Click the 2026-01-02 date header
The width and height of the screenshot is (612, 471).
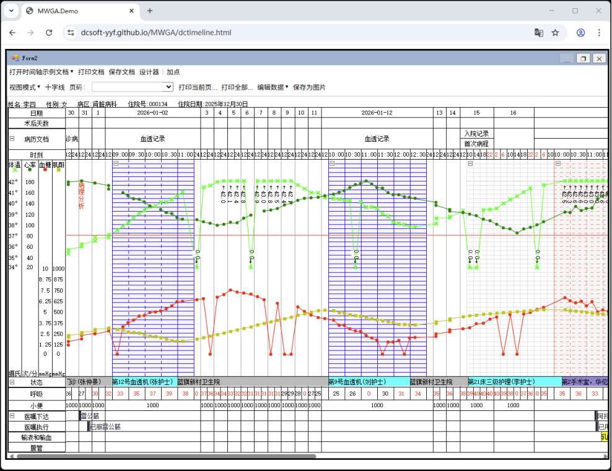coord(152,113)
